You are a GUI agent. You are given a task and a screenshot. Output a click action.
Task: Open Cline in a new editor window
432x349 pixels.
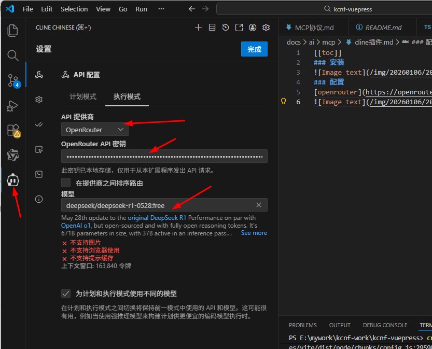239,27
